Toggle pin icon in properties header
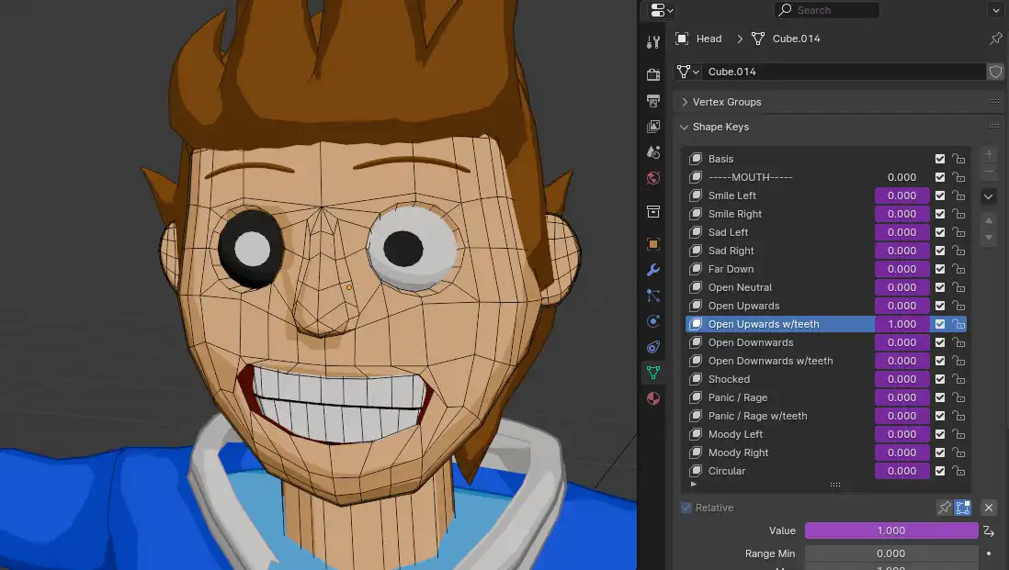The height and width of the screenshot is (570, 1009). tap(995, 39)
